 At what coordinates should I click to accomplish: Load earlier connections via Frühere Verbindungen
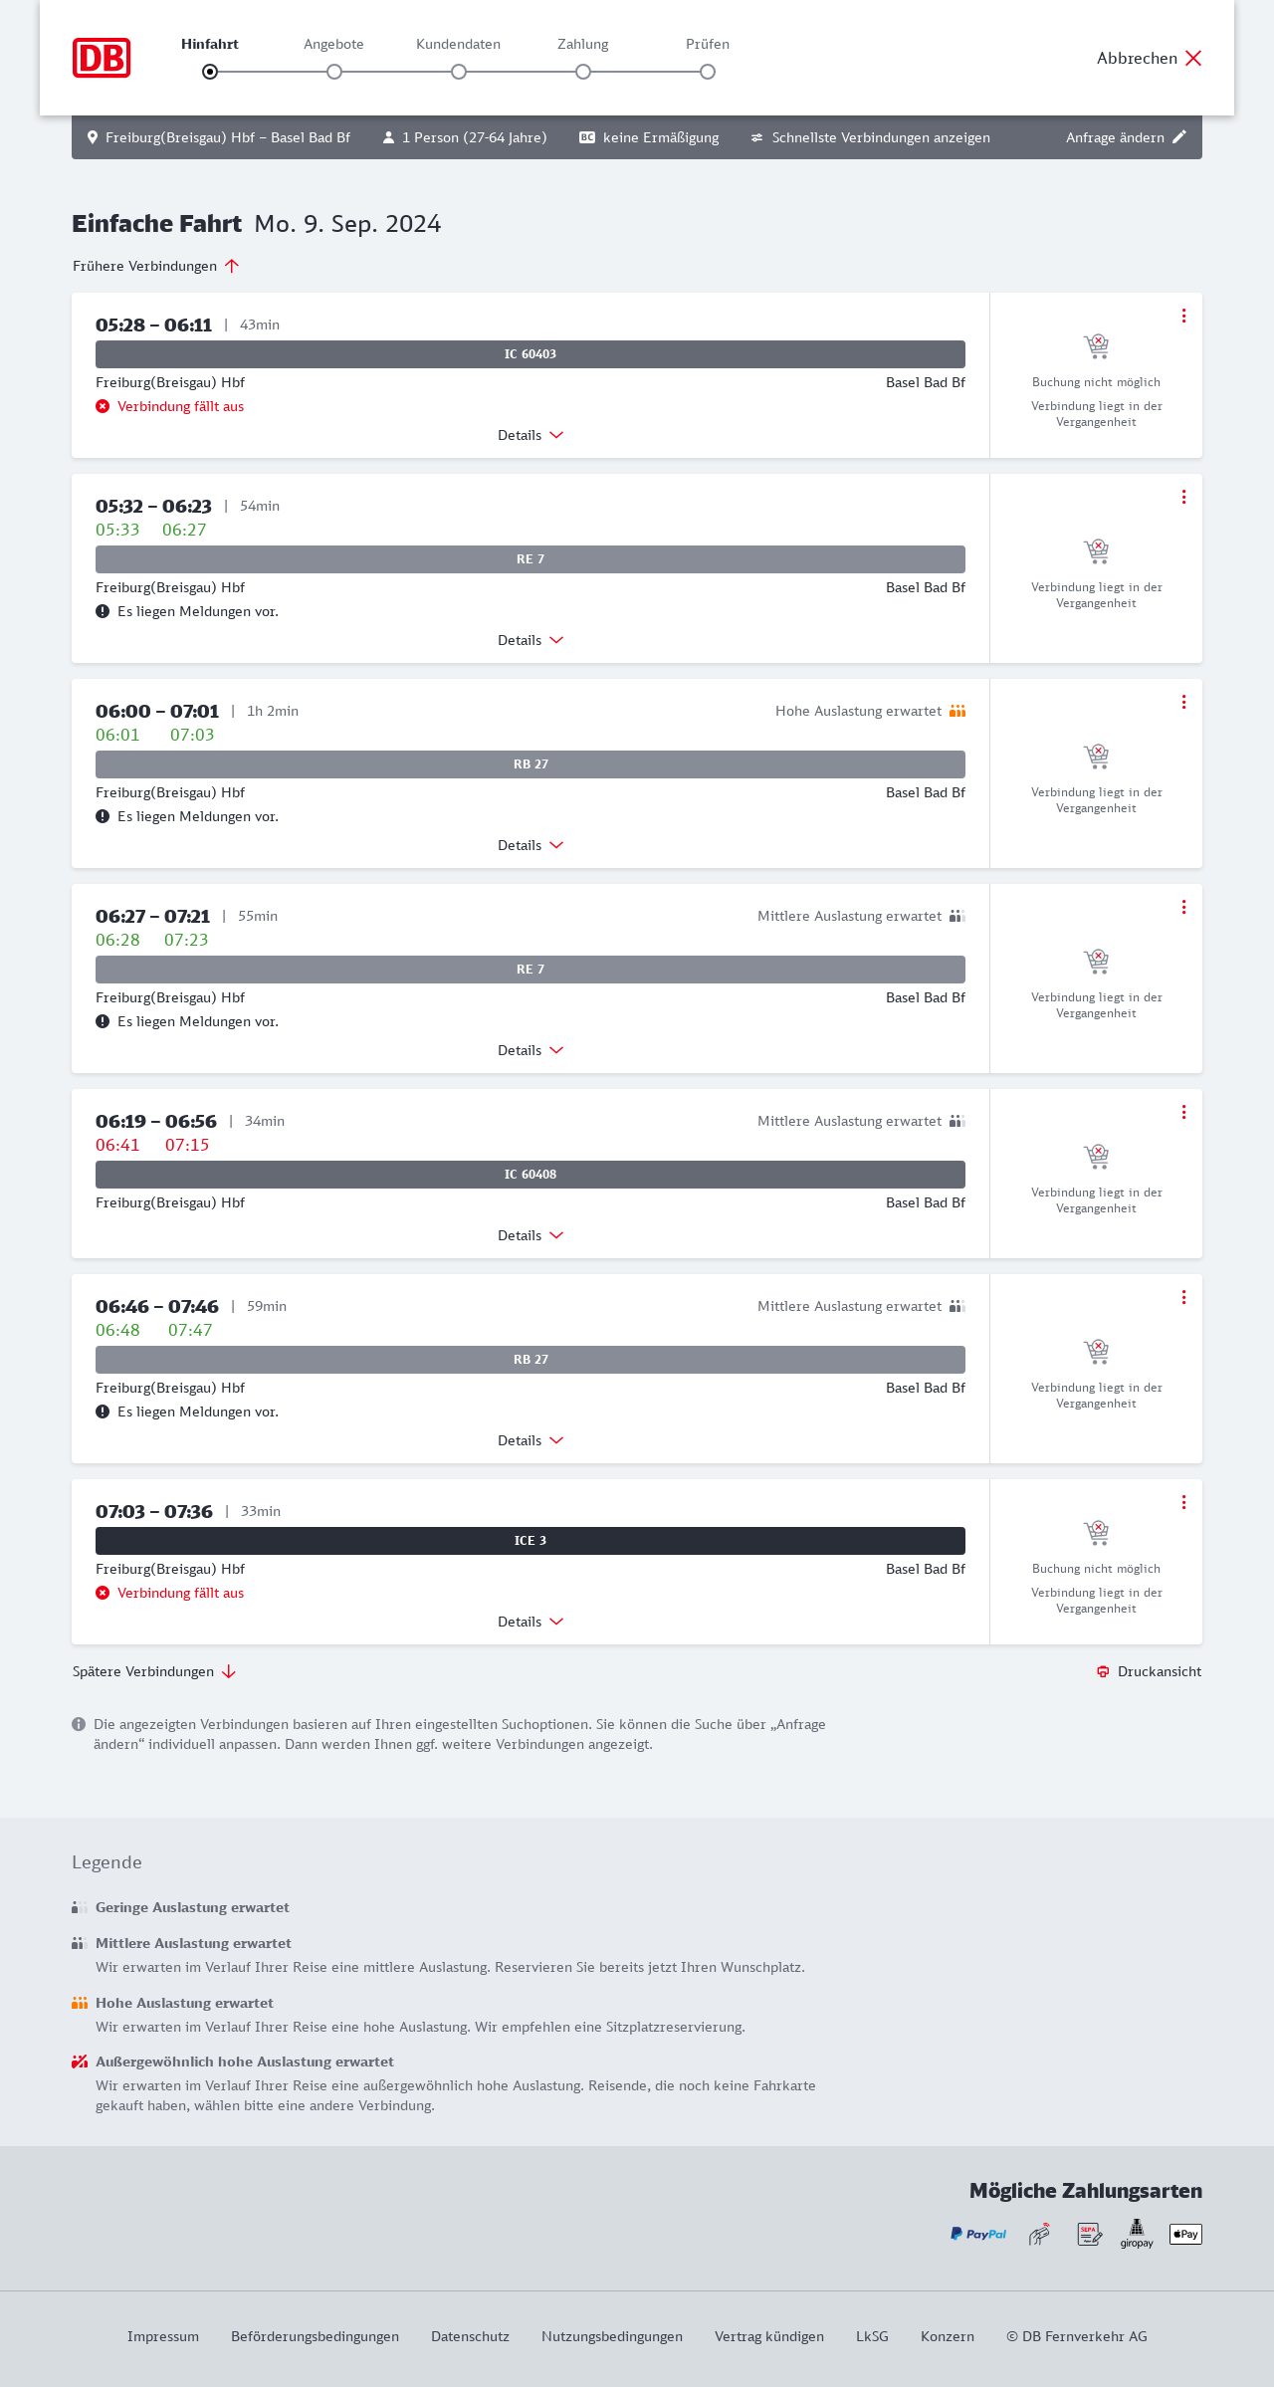tap(155, 266)
